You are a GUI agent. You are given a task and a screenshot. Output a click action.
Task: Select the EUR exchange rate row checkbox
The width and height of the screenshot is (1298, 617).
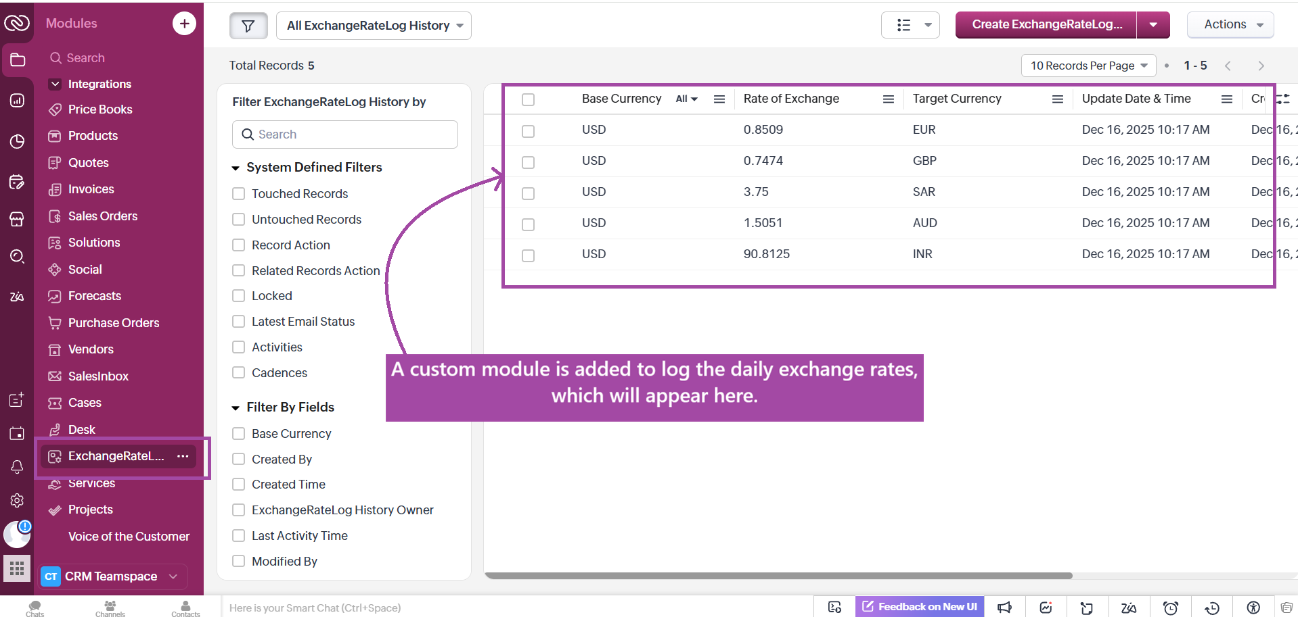(529, 131)
